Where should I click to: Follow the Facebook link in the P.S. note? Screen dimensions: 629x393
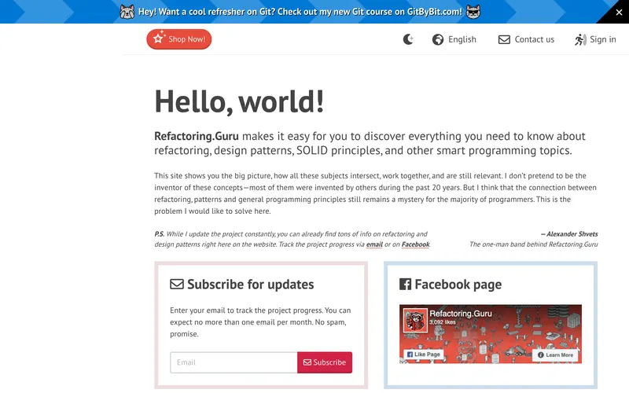point(415,244)
